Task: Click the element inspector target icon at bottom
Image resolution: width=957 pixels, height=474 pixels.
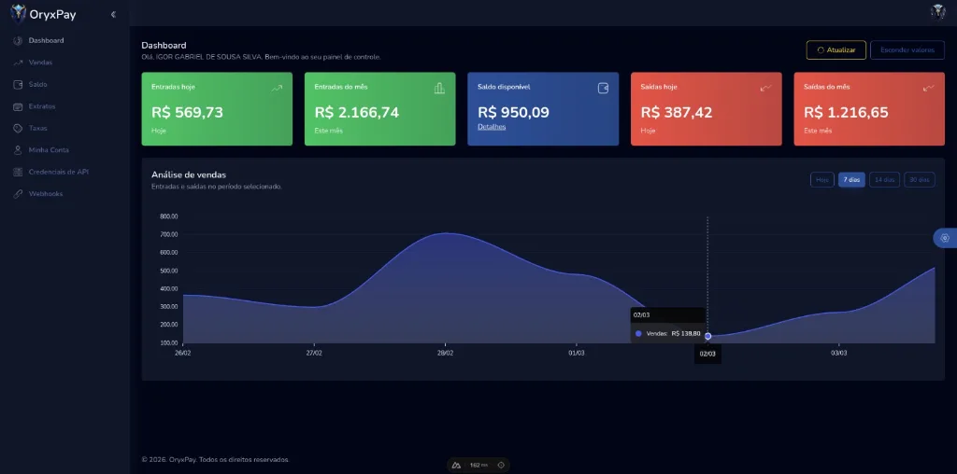Action: [x=501, y=465]
